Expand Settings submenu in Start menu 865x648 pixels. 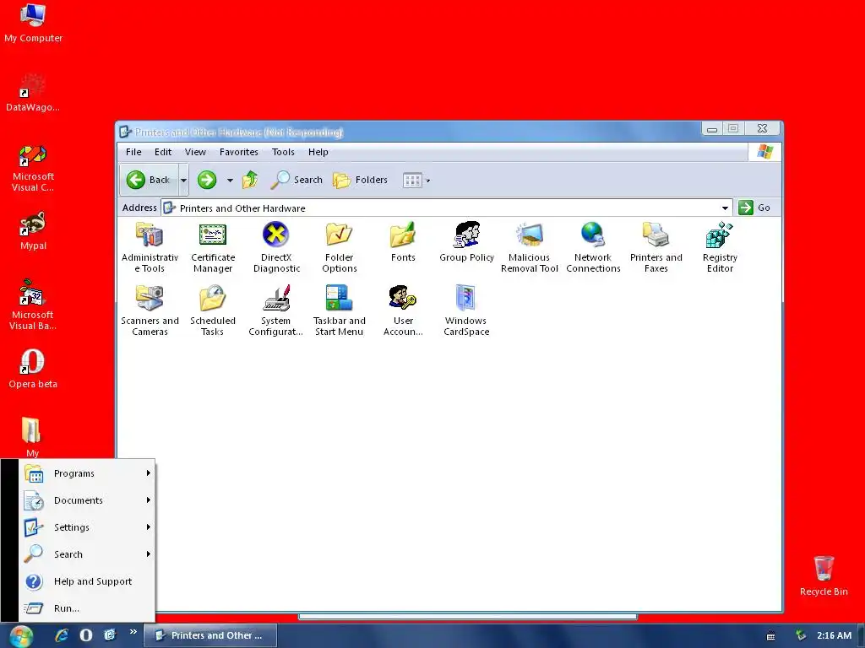pos(87,527)
